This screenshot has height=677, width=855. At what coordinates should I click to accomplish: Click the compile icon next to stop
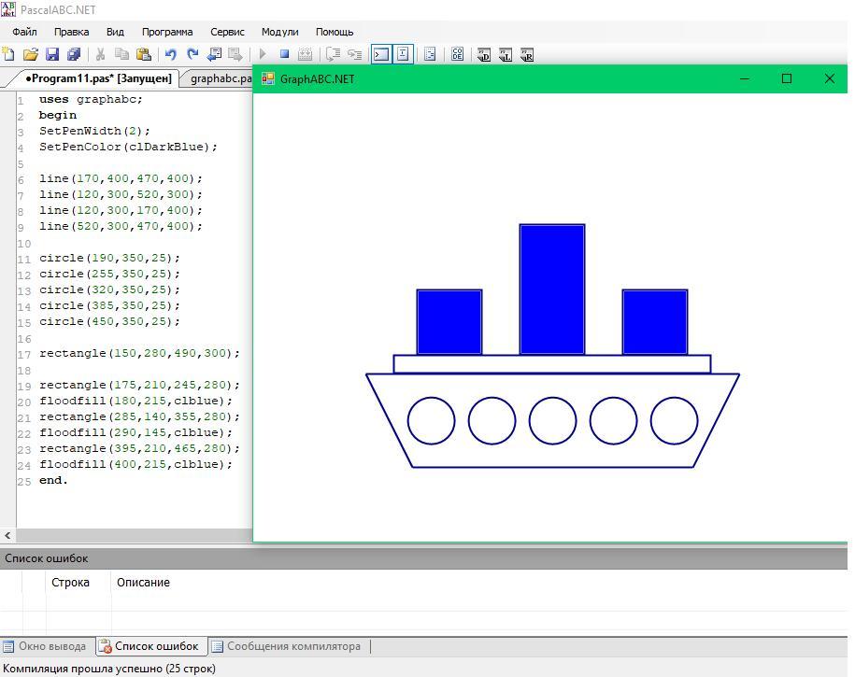pyautogui.click(x=306, y=54)
